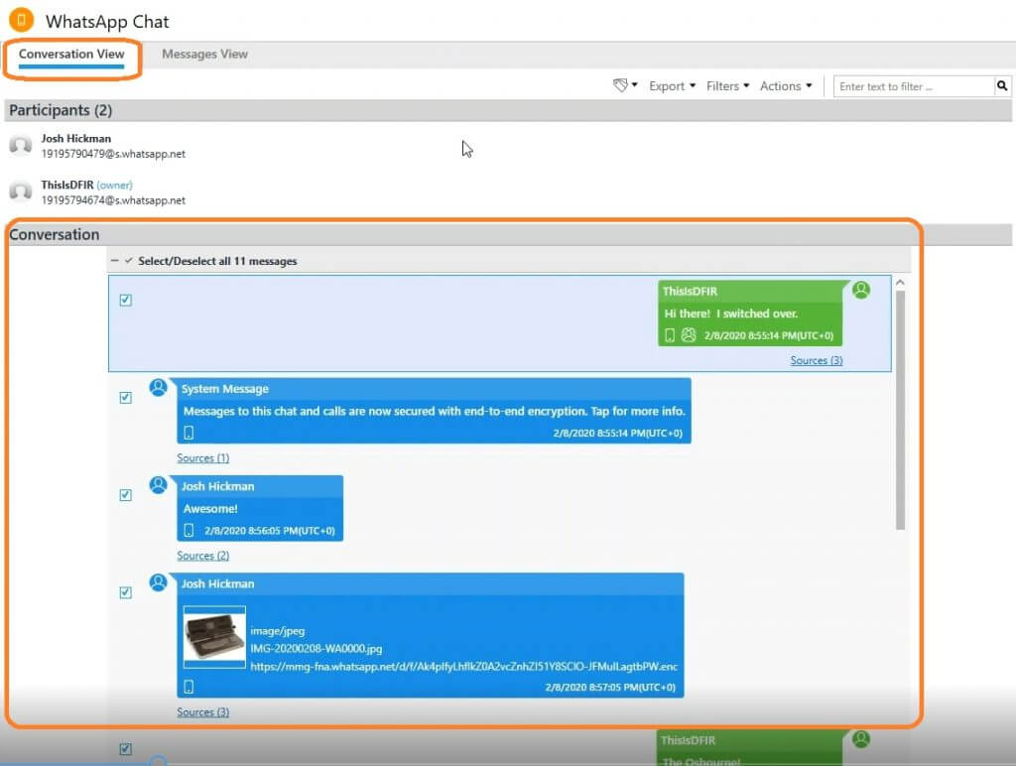Click ThisIsDFIR owner participant avatar
This screenshot has height=766, width=1016.
(x=20, y=191)
